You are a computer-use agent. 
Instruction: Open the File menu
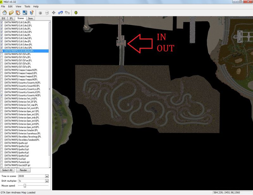click(3, 6)
